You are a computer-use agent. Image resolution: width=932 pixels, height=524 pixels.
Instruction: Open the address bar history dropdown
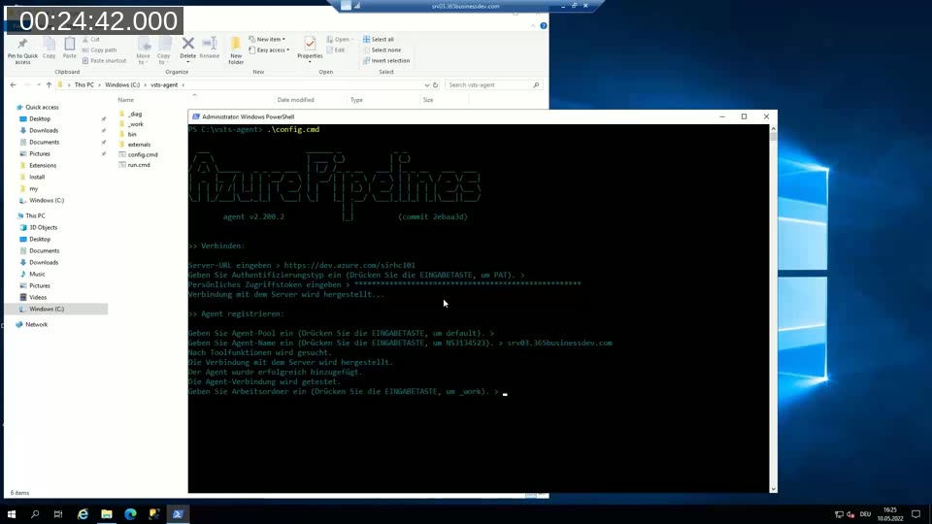427,85
